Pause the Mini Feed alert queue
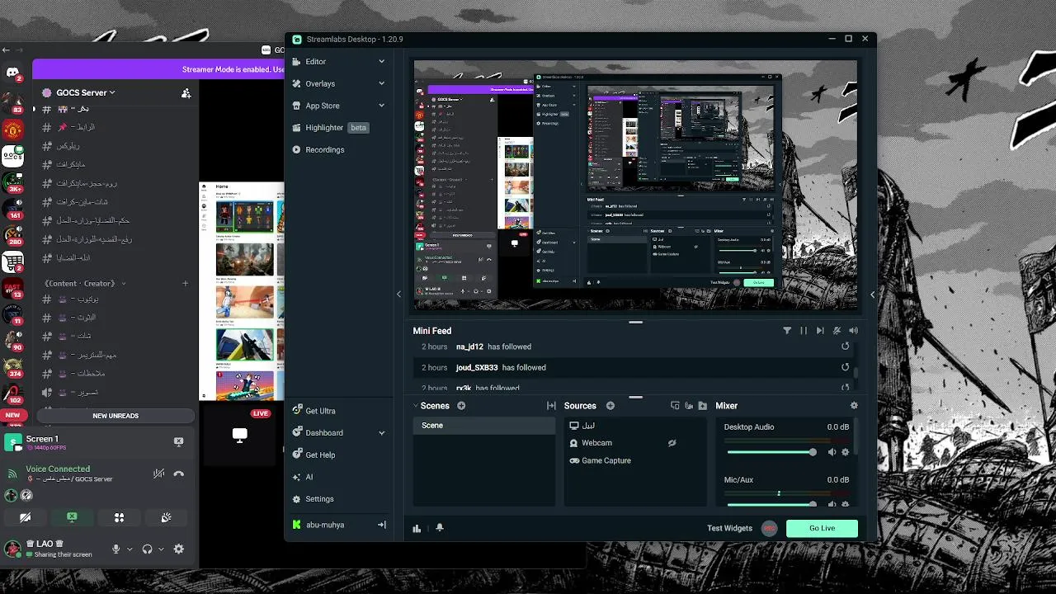This screenshot has width=1056, height=594. (x=804, y=331)
